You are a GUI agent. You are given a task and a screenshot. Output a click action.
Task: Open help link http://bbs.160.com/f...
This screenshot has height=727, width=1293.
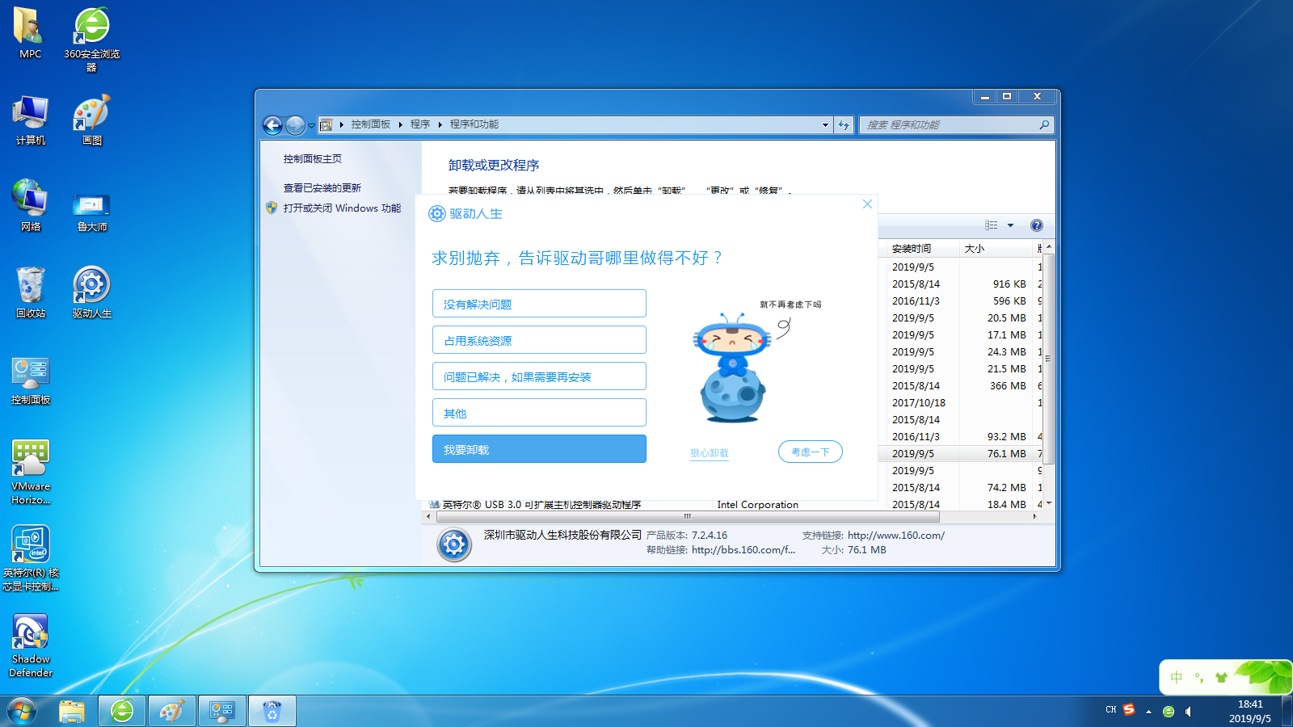pyautogui.click(x=743, y=550)
